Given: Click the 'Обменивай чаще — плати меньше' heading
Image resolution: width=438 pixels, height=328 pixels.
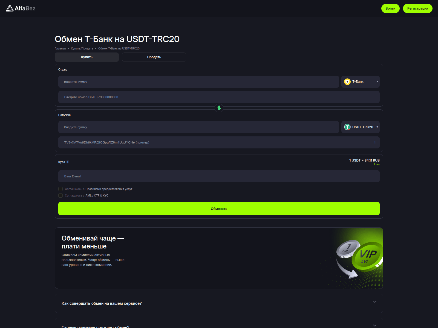Looking at the screenshot, I should pyautogui.click(x=93, y=242).
